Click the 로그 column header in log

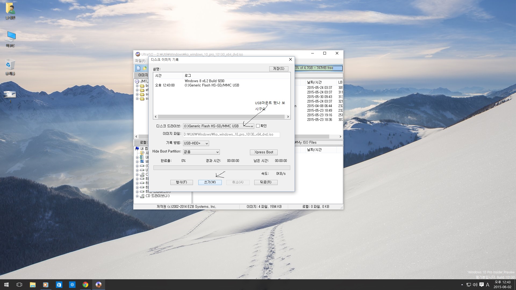pos(236,75)
